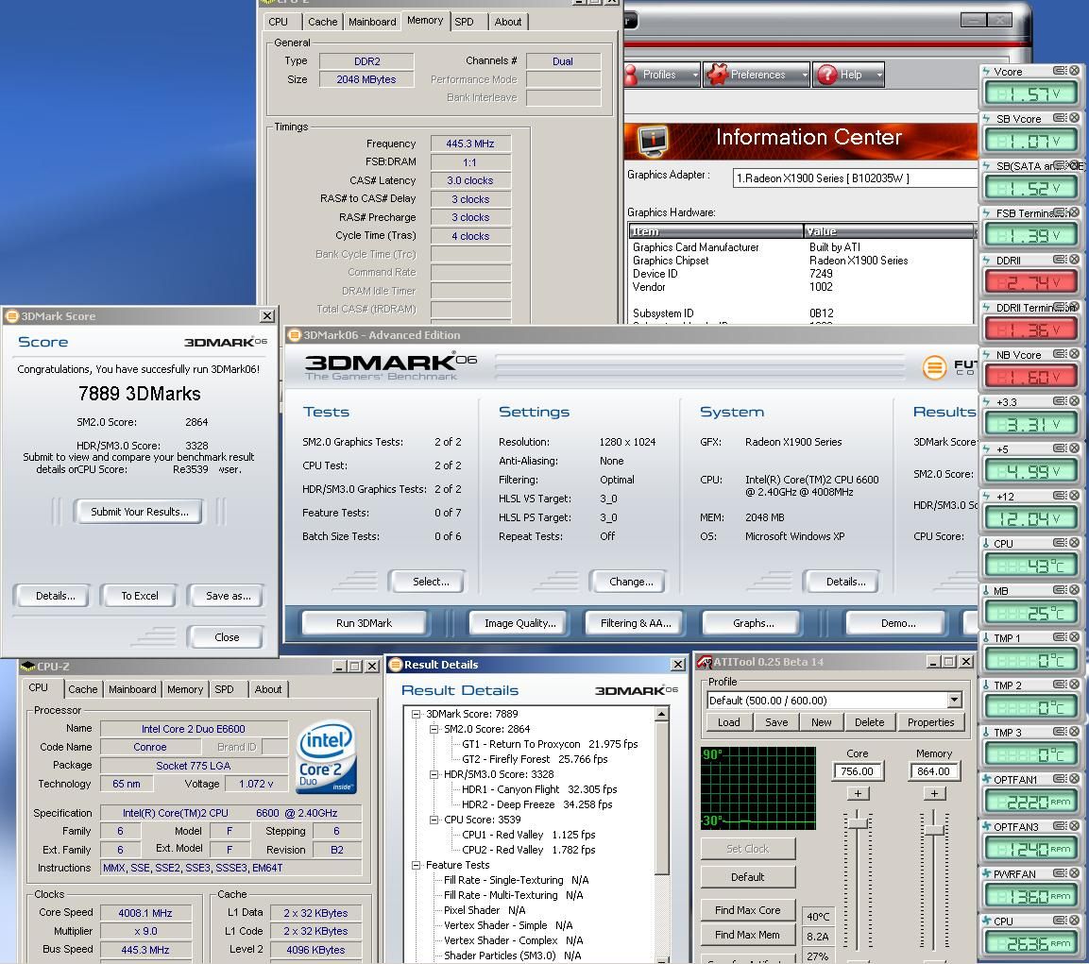Screen dimensions: 1089x964
Task: Open settings icon on NB Vcore gauge
Action: [1060, 354]
